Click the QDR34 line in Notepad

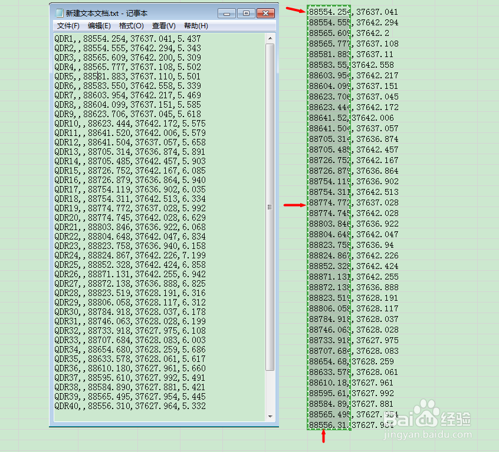[x=130, y=350]
